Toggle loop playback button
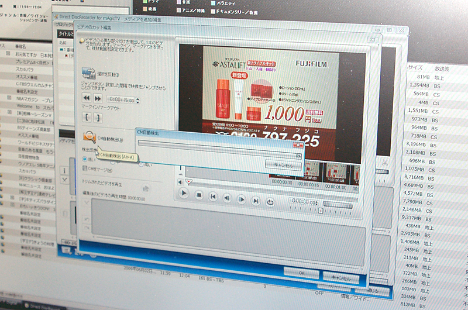 [x=270, y=202]
